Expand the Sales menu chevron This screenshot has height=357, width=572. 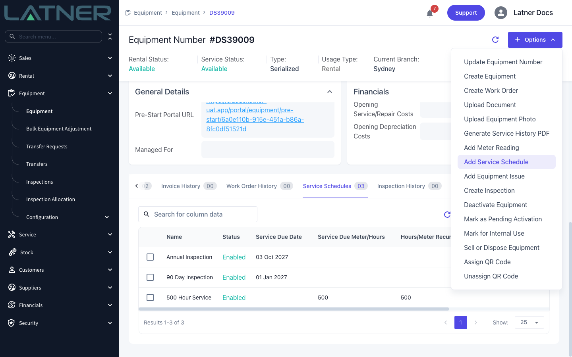pyautogui.click(x=110, y=58)
